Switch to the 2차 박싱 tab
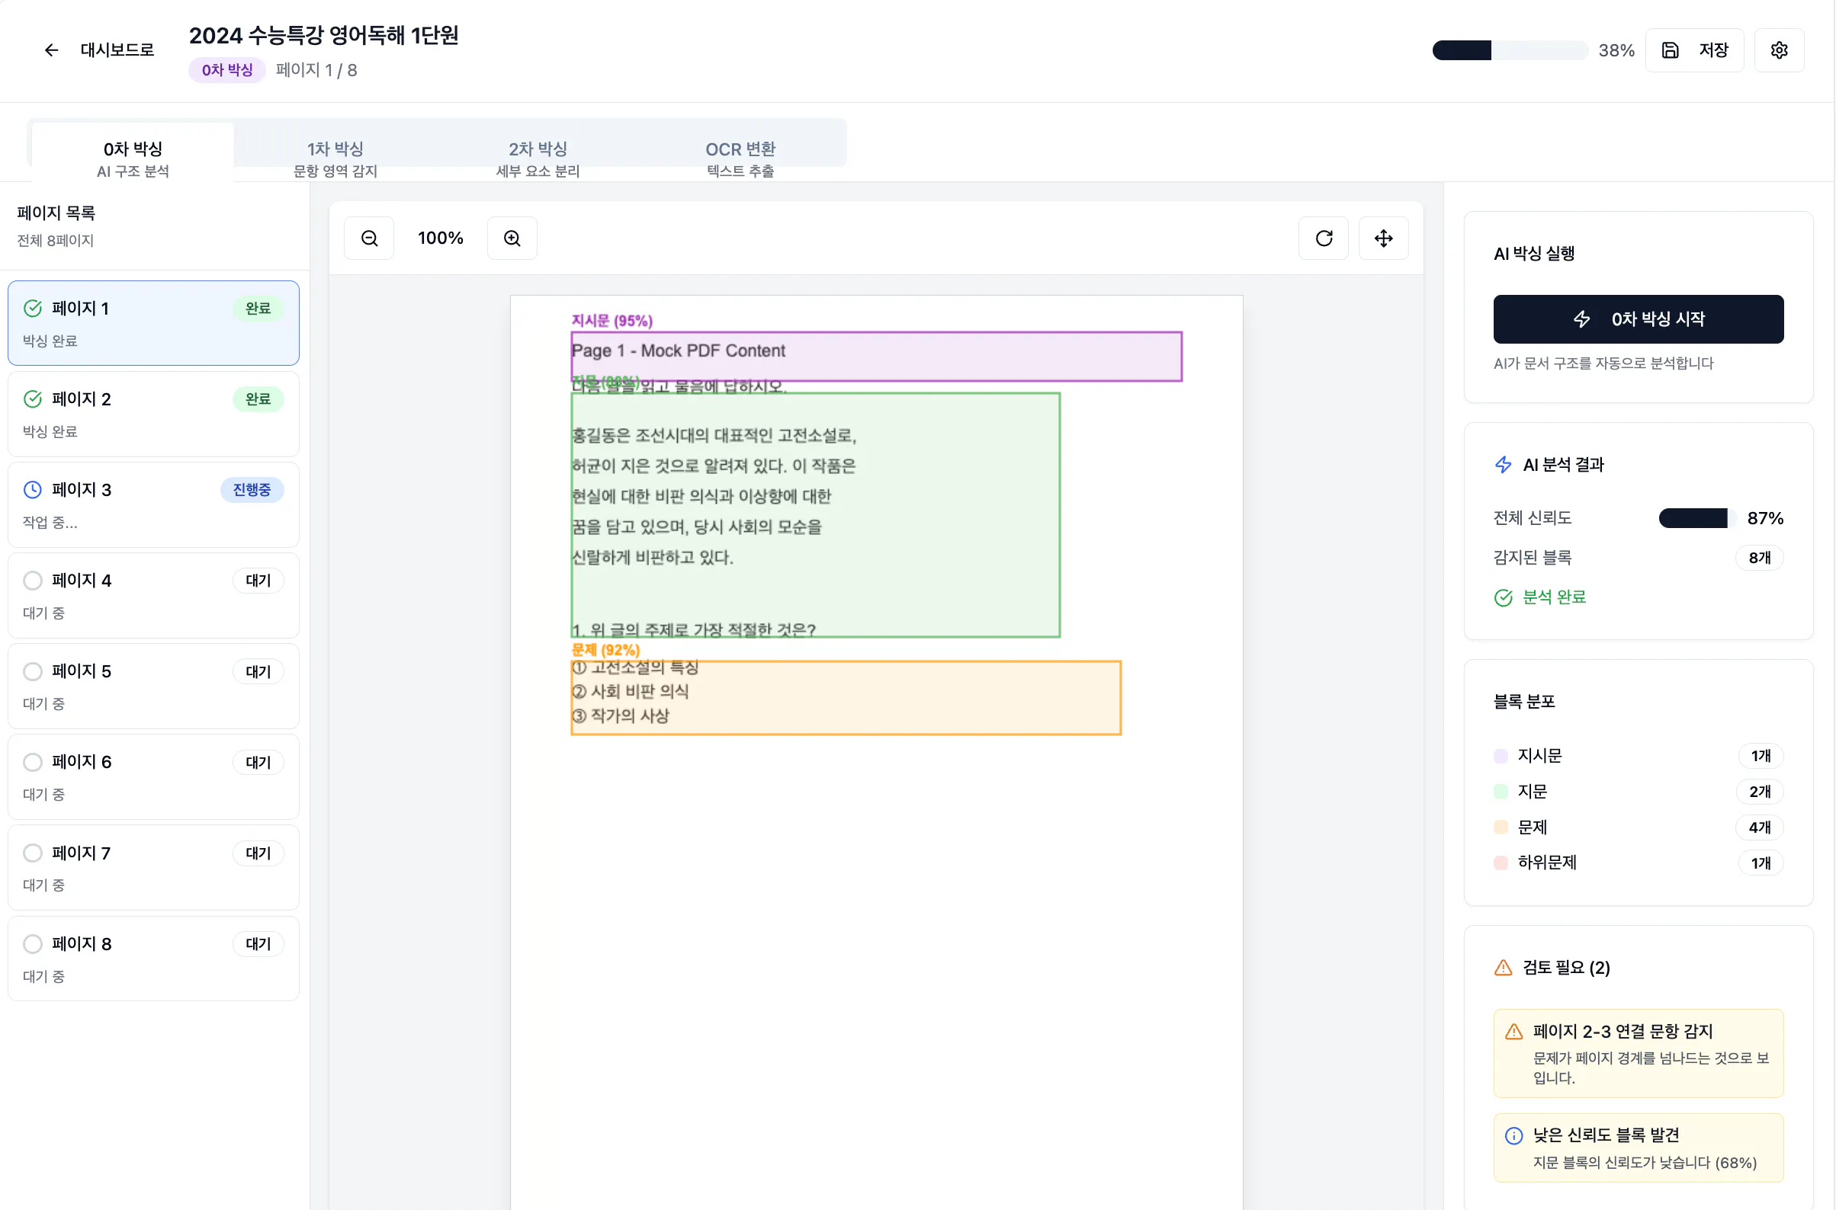The width and height of the screenshot is (1836, 1210). [x=538, y=158]
